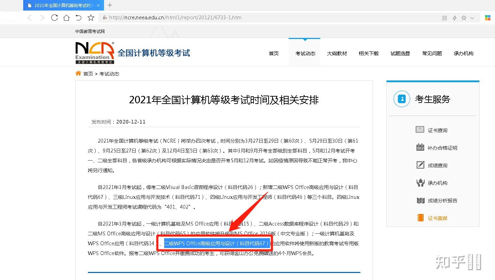This screenshot has height=280, width=495.
Task: Bookmark page with star icon left of address bar
Action: (91, 18)
